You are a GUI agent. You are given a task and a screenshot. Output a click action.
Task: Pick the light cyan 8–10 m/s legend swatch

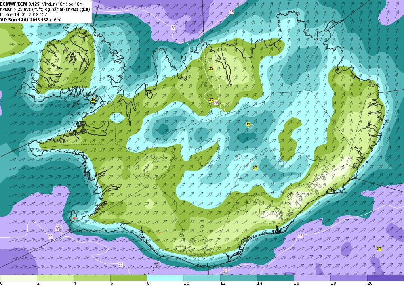click(165, 278)
